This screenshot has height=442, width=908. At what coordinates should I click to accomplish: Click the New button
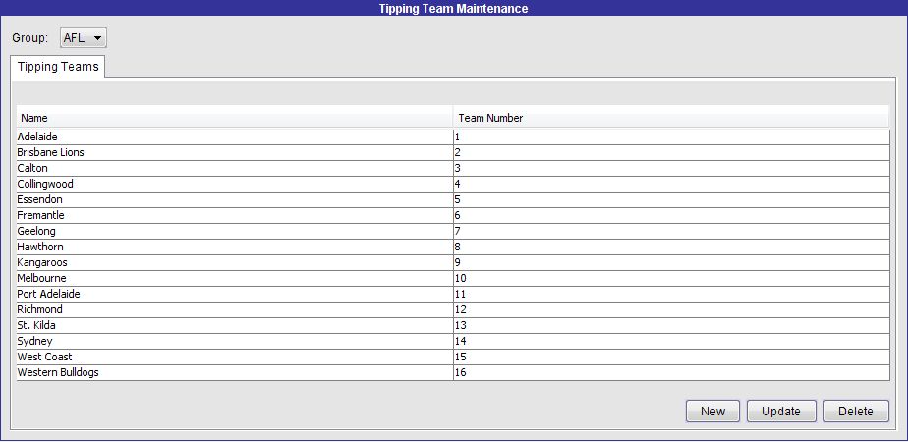click(x=712, y=412)
